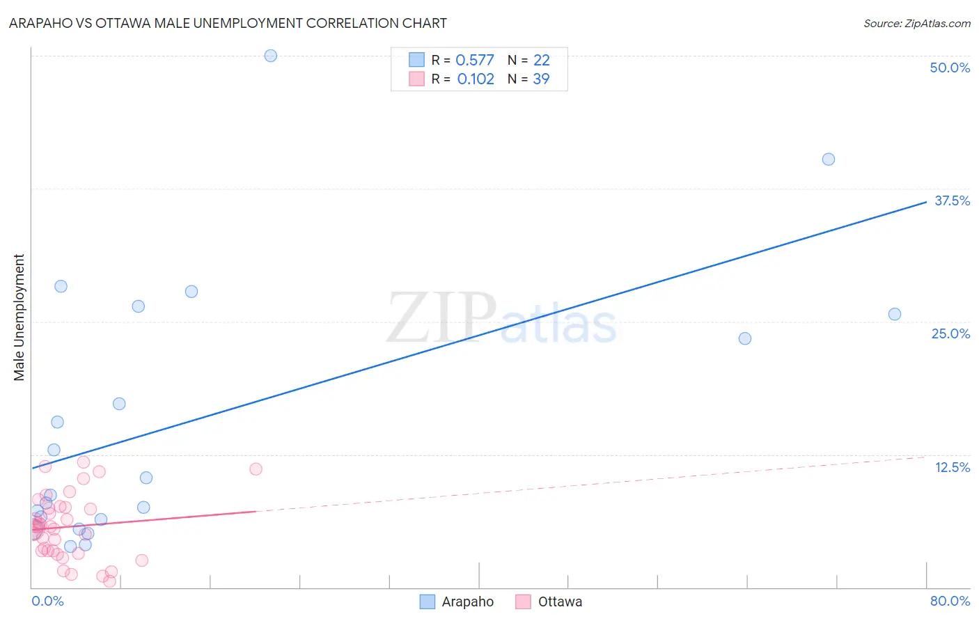The width and height of the screenshot is (979, 621).
Task: Click the blue Arapaho regression line
Action: tap(479, 335)
